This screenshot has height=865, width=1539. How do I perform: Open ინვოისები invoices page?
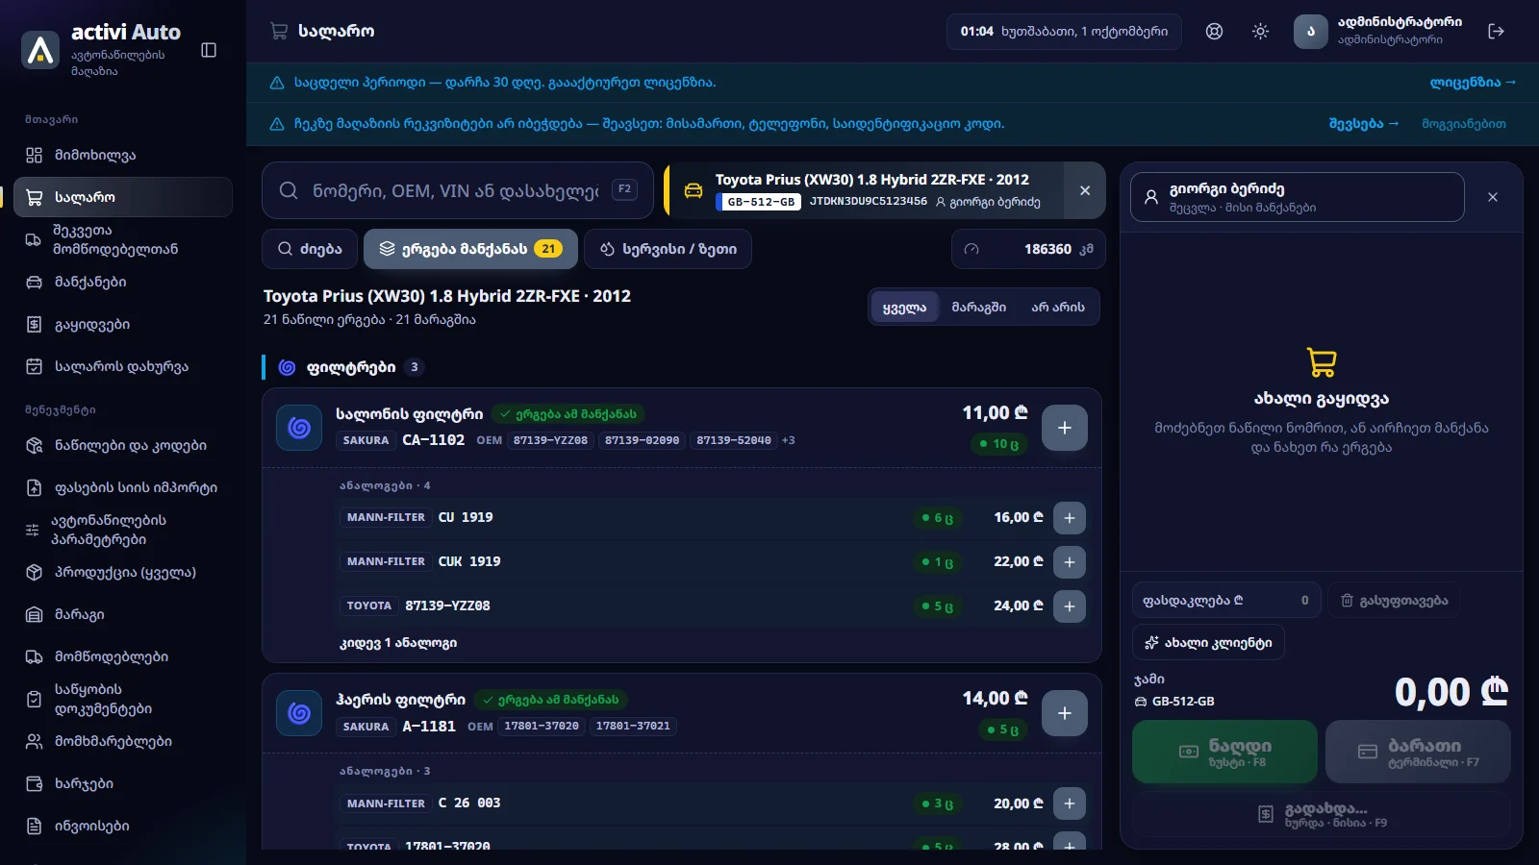pyautogui.click(x=123, y=826)
